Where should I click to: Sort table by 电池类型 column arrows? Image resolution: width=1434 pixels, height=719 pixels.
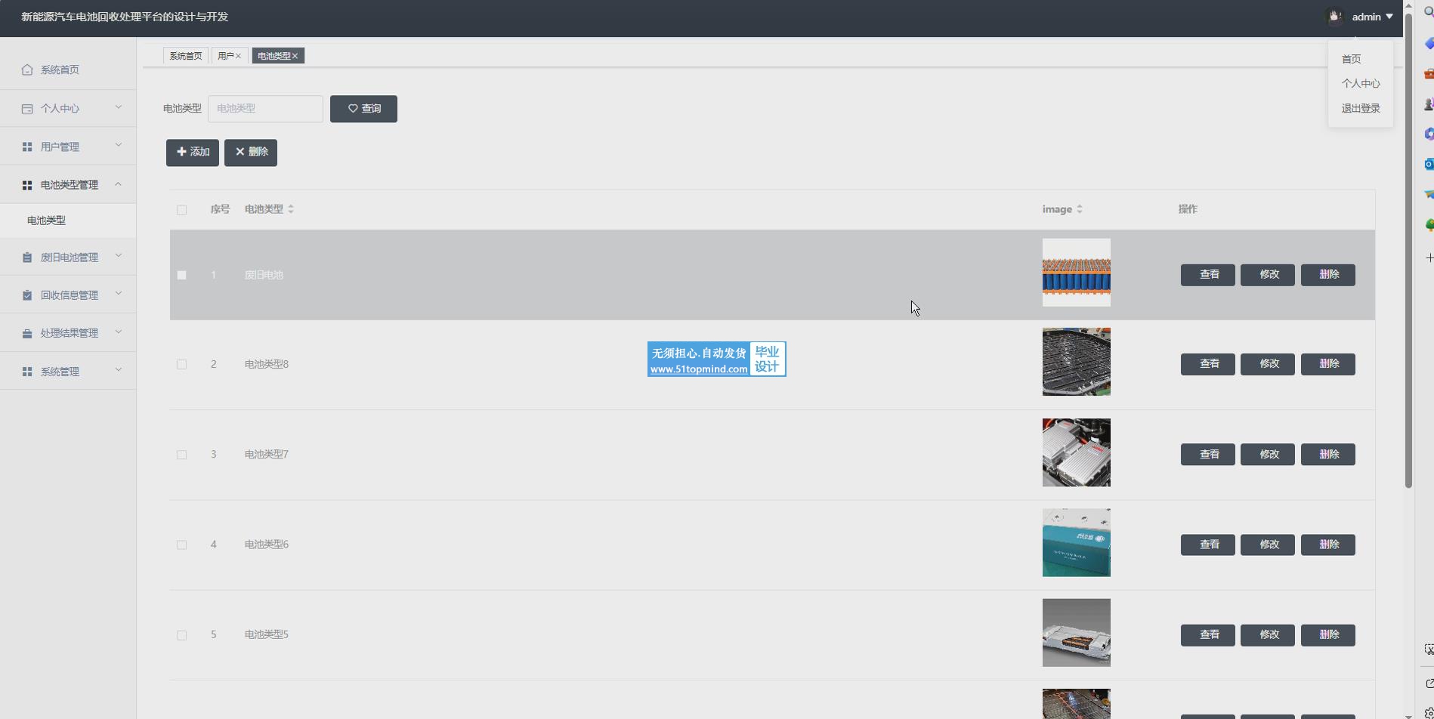click(291, 209)
